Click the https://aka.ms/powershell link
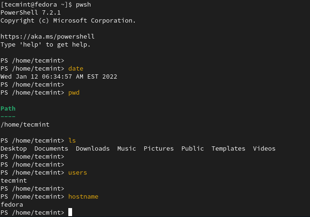This screenshot has width=310, height=217. [48, 36]
